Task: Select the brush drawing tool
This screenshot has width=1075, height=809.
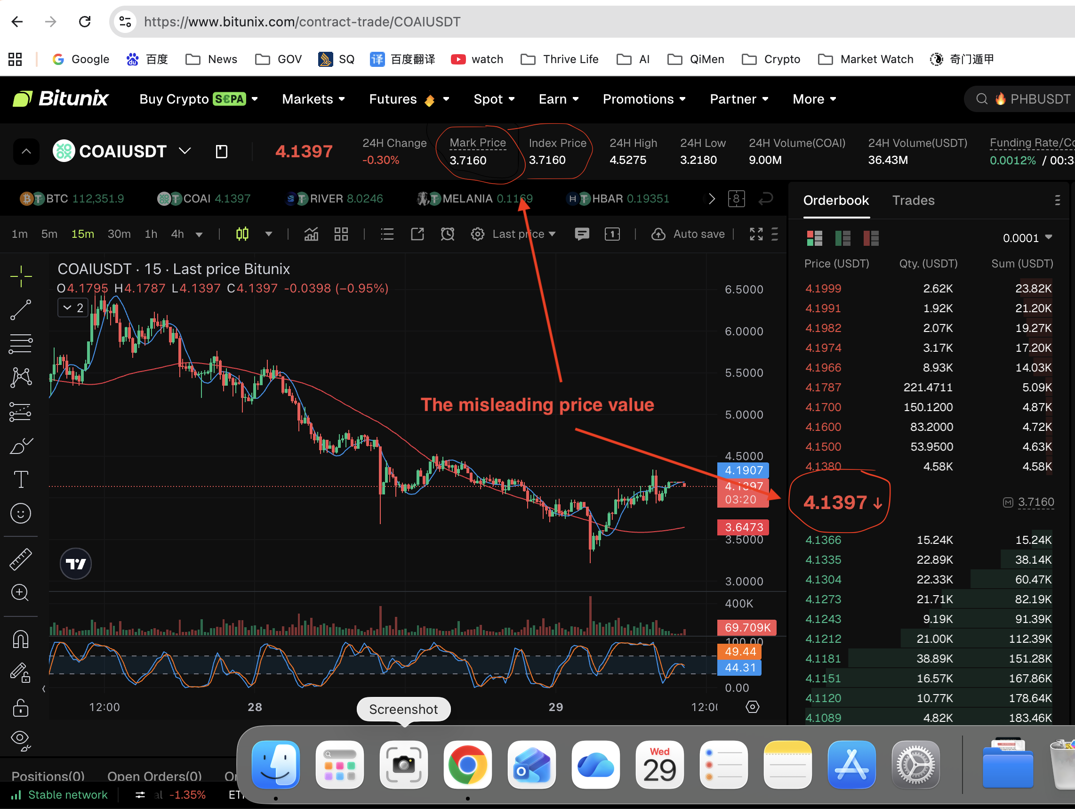Action: (21, 446)
